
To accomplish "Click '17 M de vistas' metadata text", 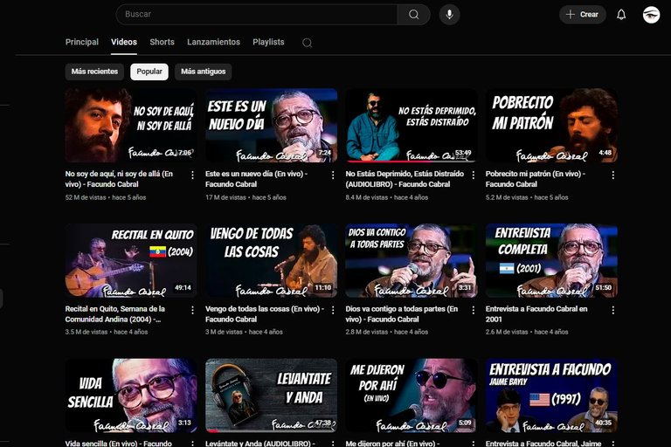I will (225, 197).
